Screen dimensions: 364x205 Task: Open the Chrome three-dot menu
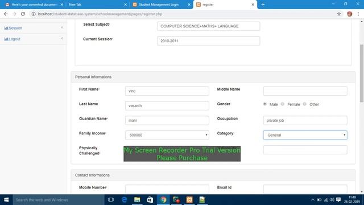[358, 14]
